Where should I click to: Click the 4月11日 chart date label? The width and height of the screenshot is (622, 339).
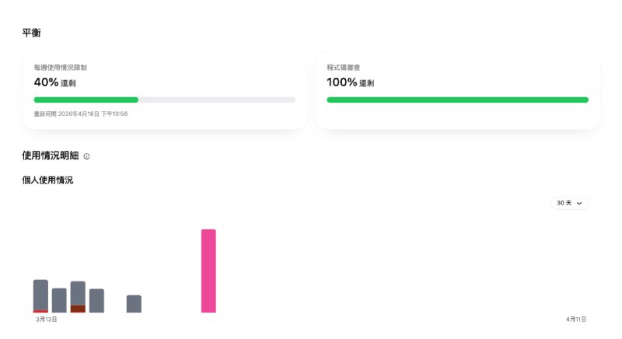[x=576, y=319]
